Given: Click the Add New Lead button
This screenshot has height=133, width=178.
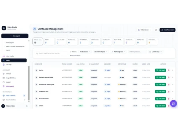Looking at the screenshot, I should [x=167, y=30].
